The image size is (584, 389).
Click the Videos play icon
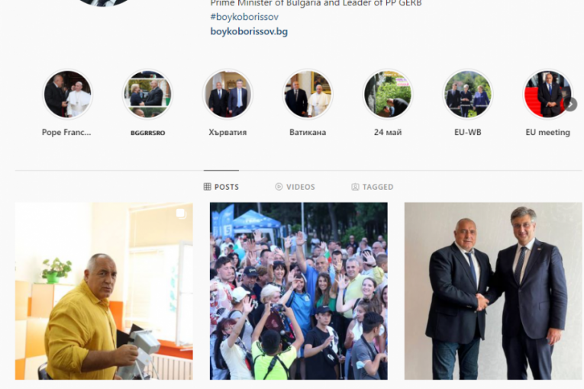tap(279, 187)
